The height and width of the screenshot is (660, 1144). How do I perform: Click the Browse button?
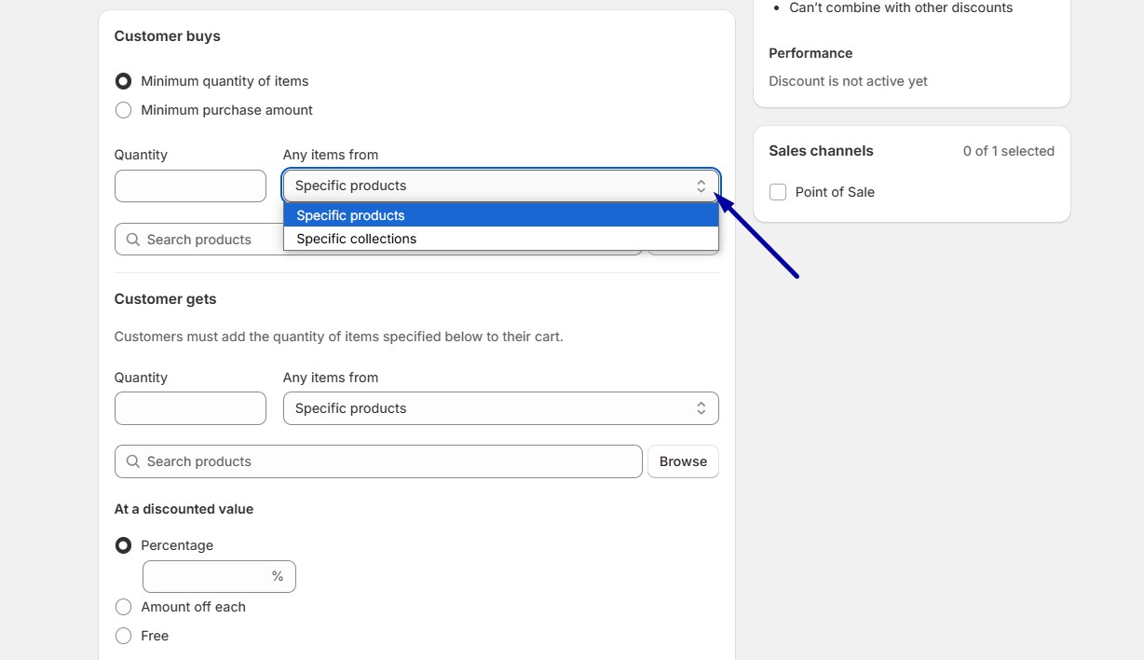pyautogui.click(x=683, y=461)
